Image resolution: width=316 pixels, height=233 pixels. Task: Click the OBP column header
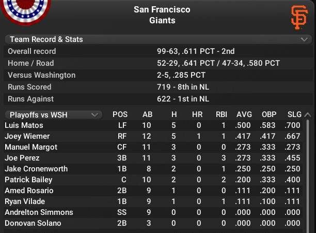pyautogui.click(x=269, y=114)
